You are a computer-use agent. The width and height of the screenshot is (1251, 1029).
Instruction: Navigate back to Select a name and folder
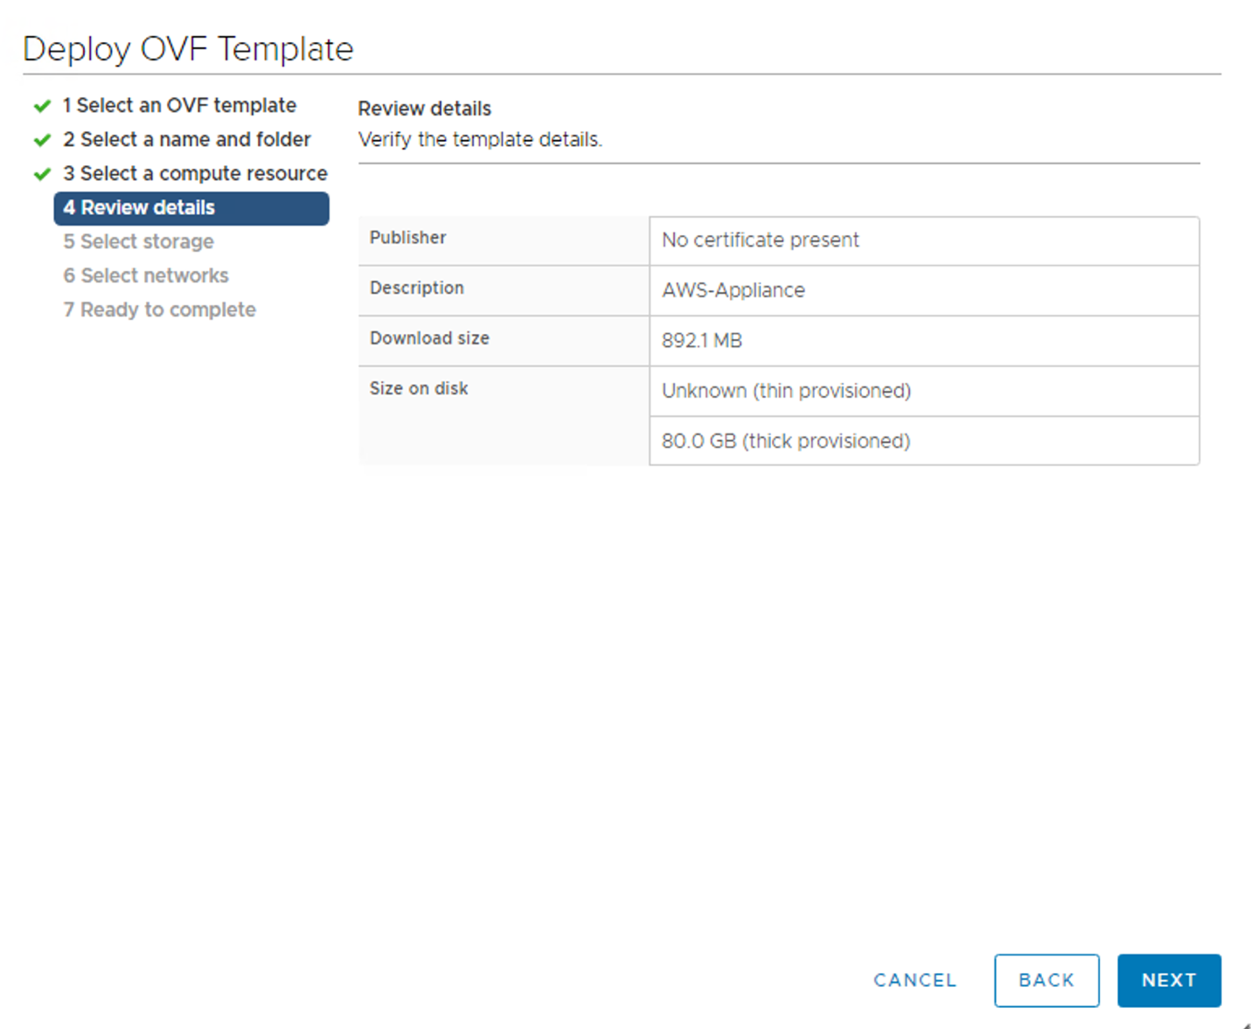tap(187, 139)
